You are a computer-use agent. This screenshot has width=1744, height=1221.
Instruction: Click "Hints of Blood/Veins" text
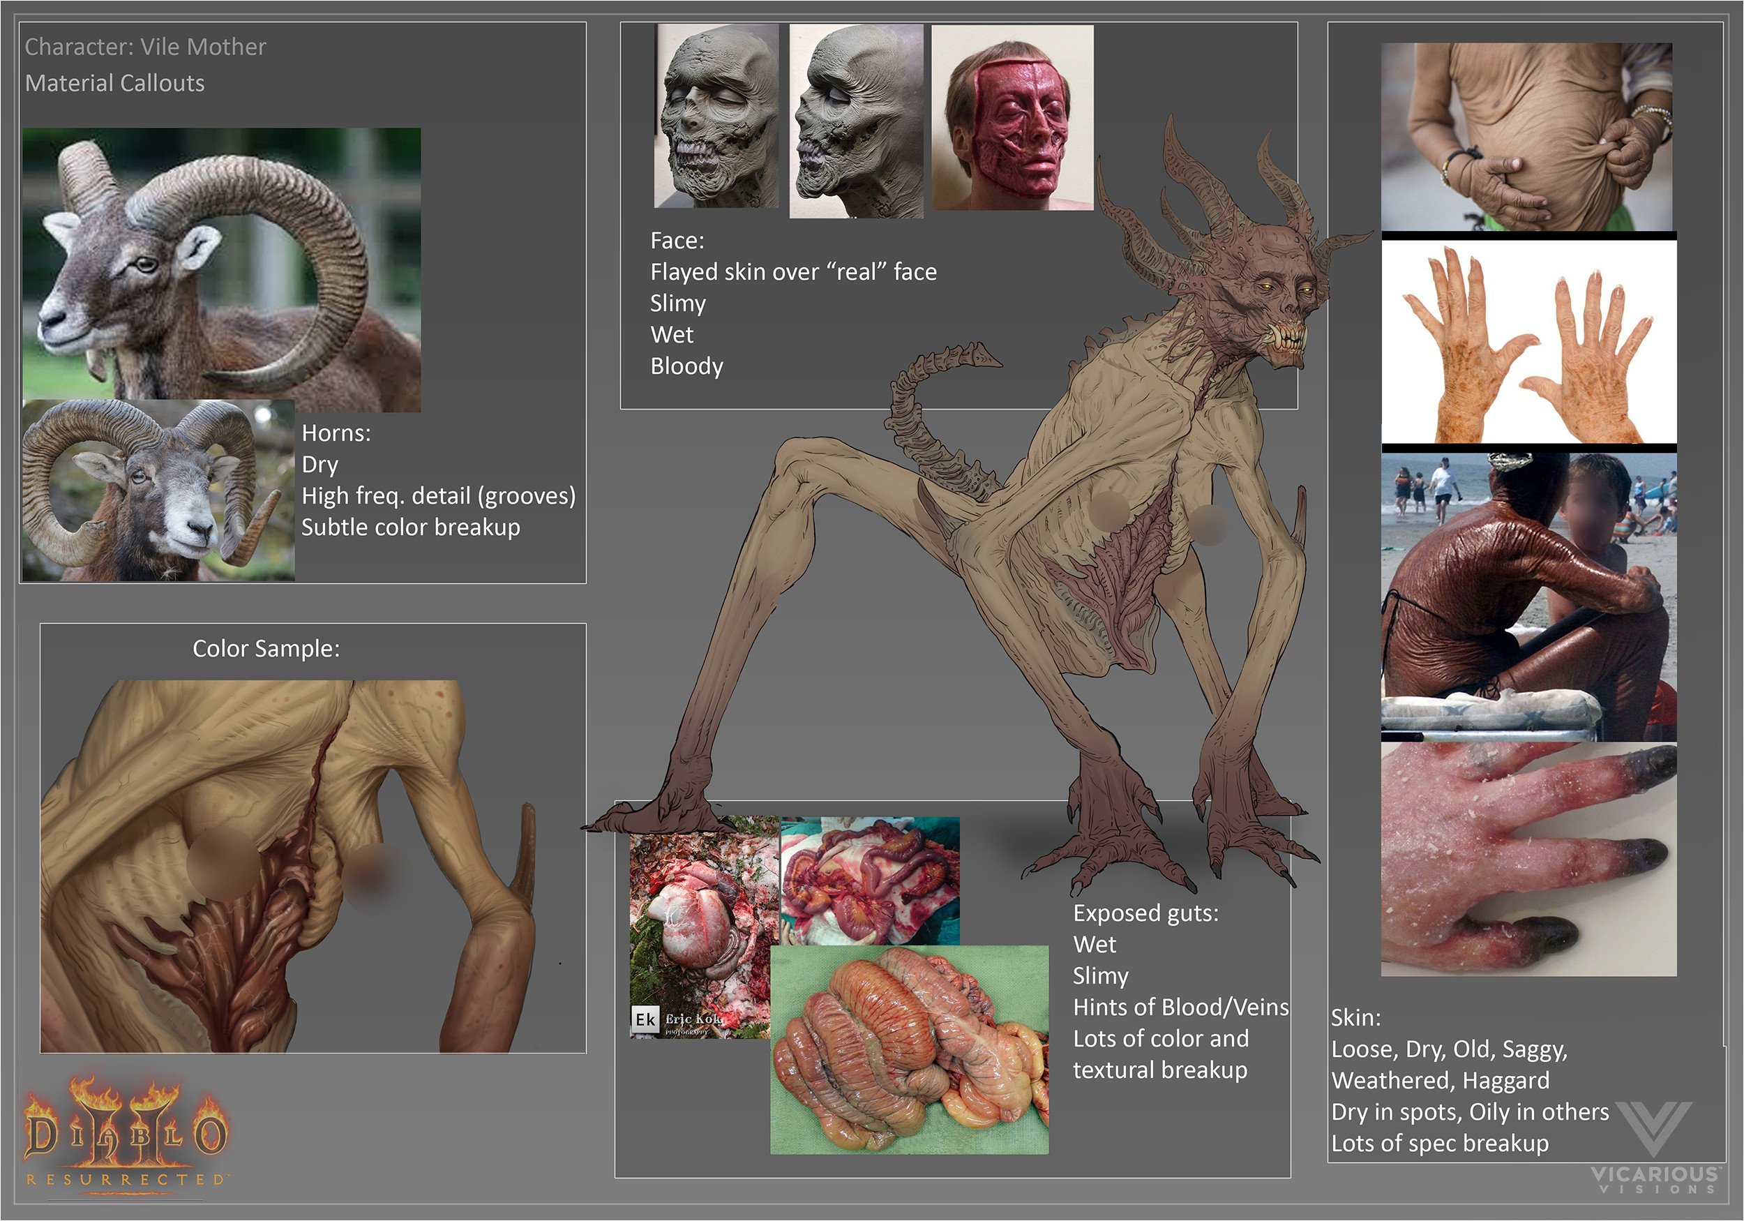[x=1181, y=1007]
